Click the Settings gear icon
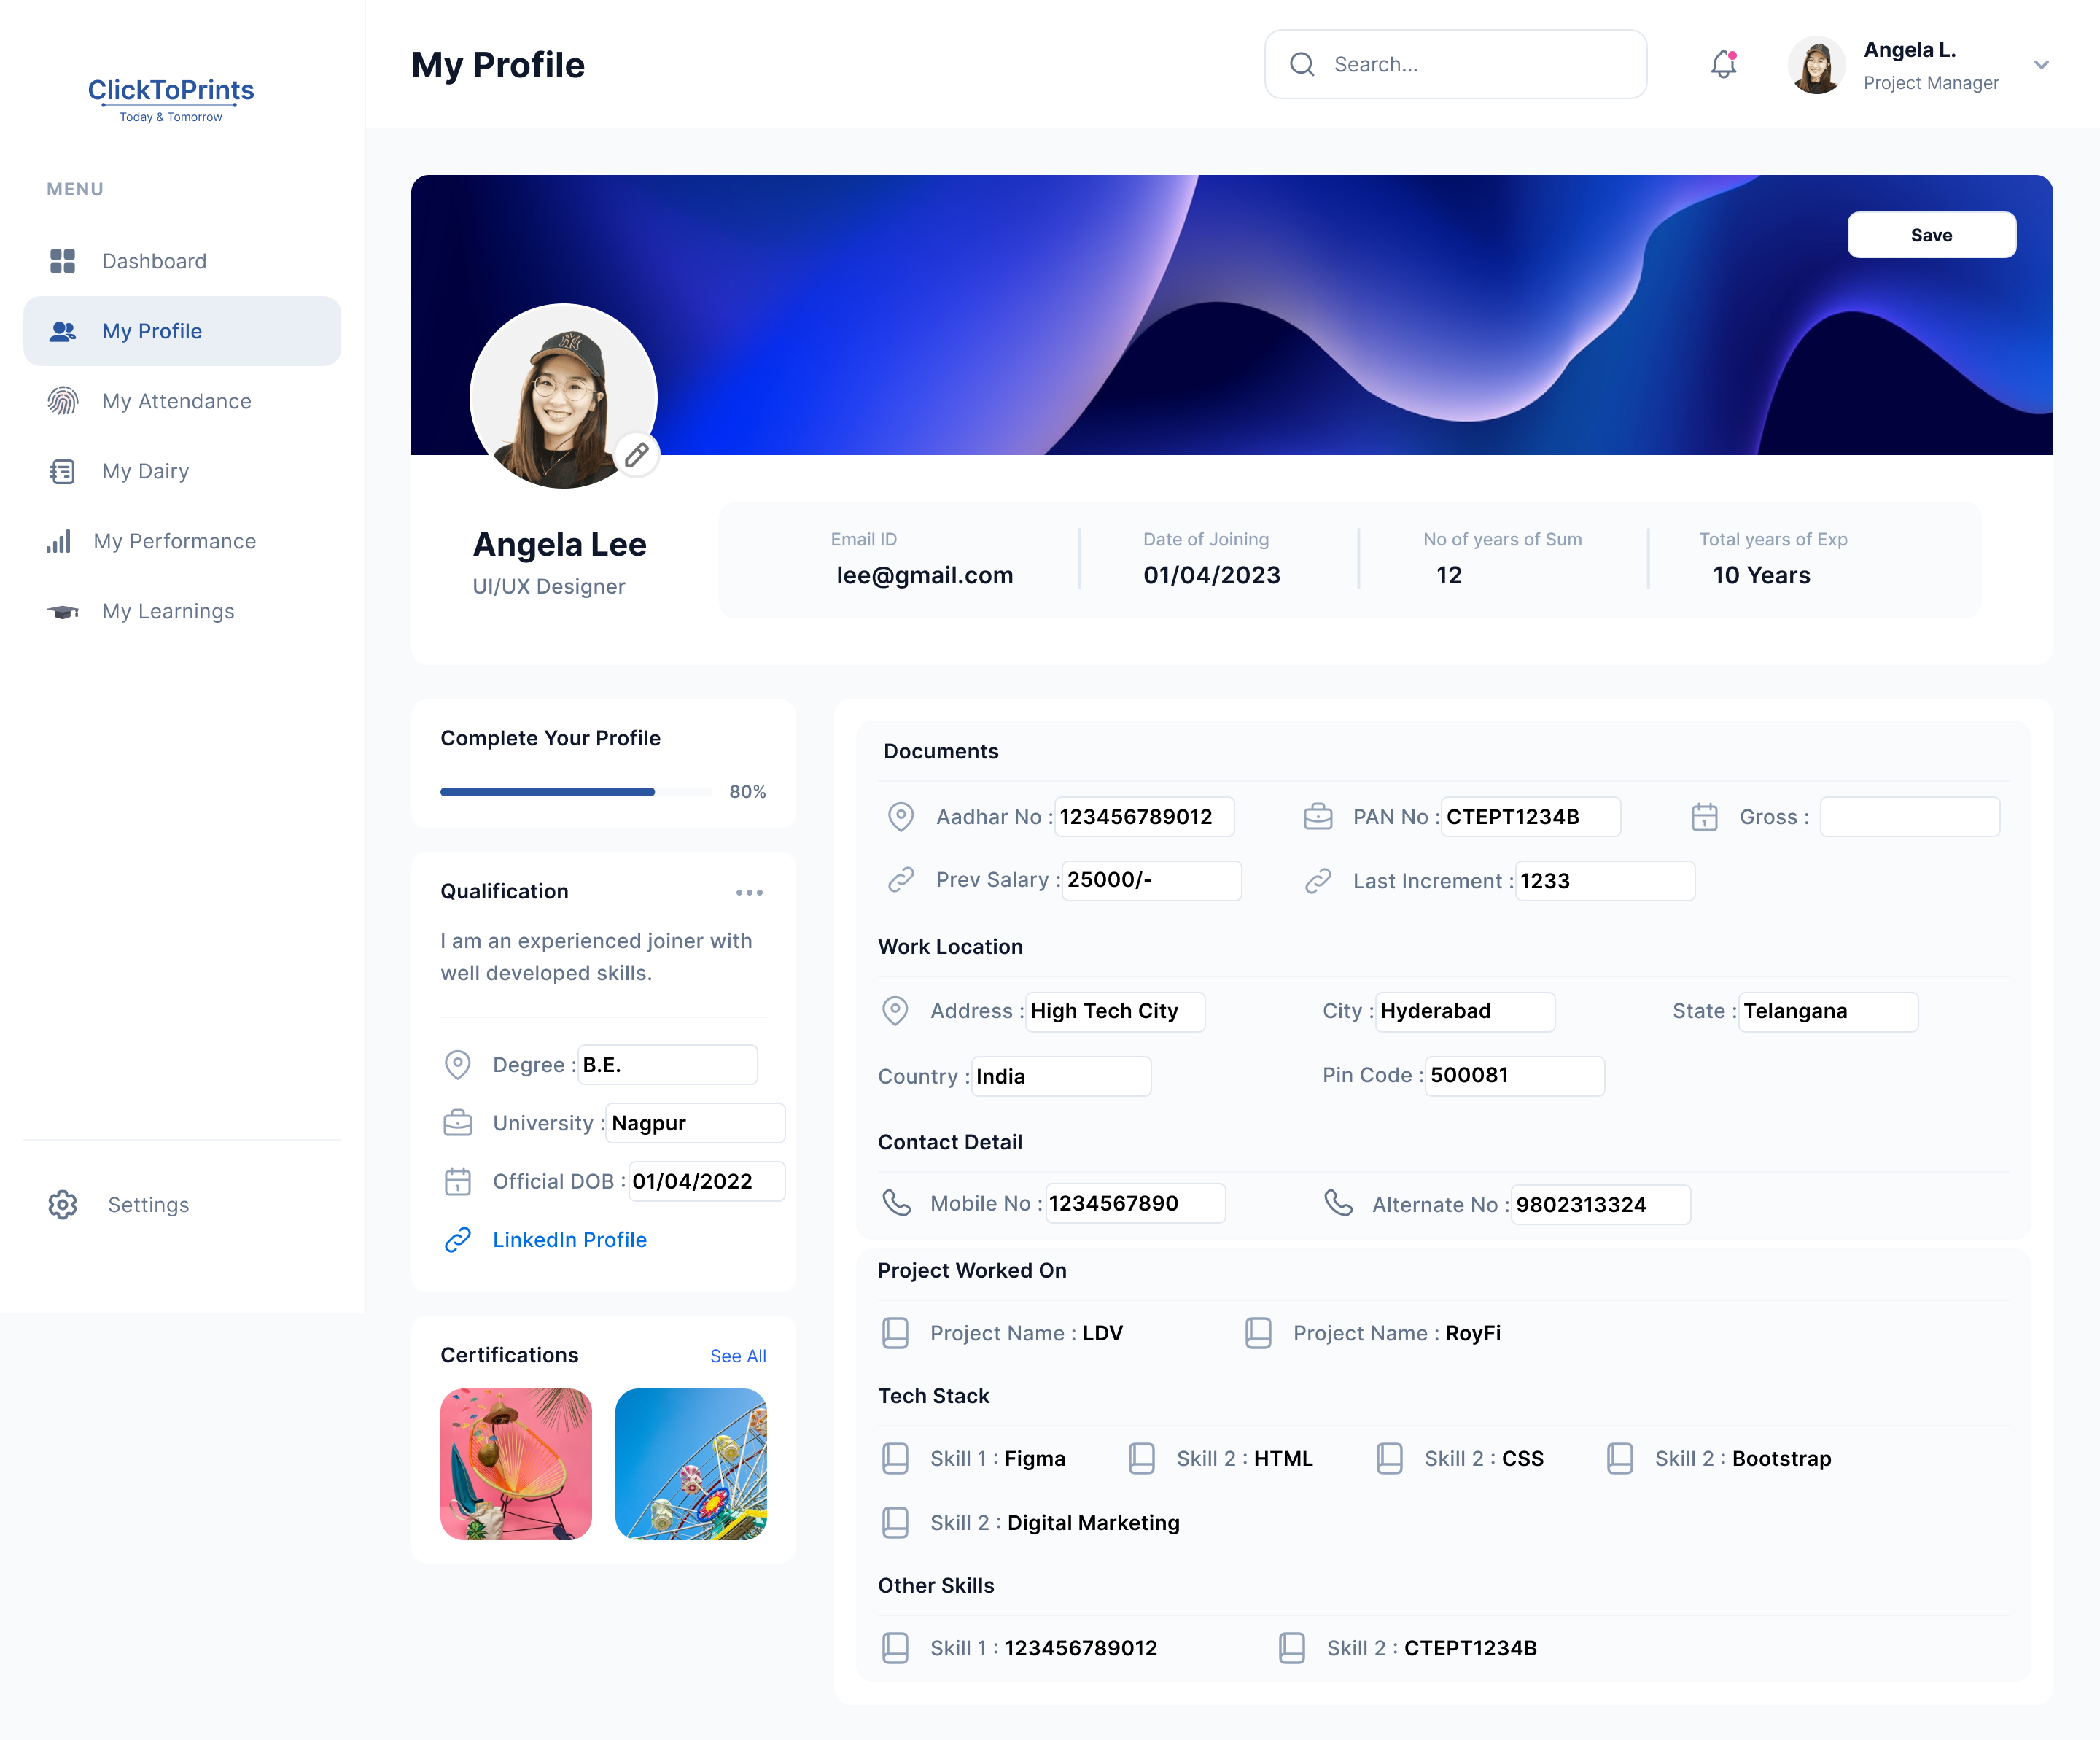The image size is (2100, 1740). click(62, 1204)
